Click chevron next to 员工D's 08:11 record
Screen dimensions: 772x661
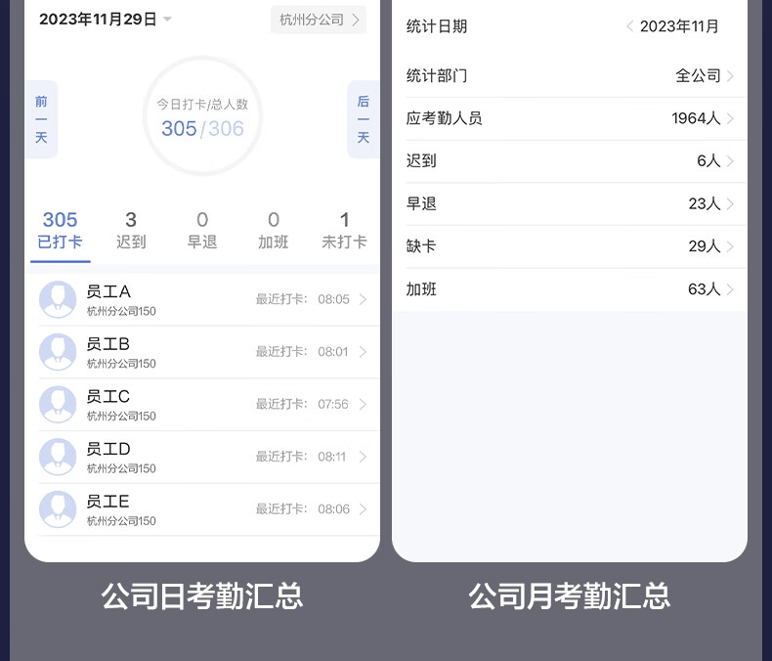(x=363, y=457)
